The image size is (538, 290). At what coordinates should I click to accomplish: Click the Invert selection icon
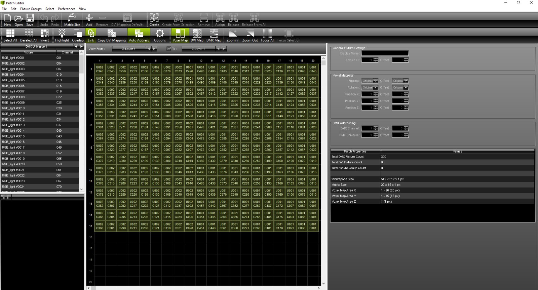(x=44, y=35)
